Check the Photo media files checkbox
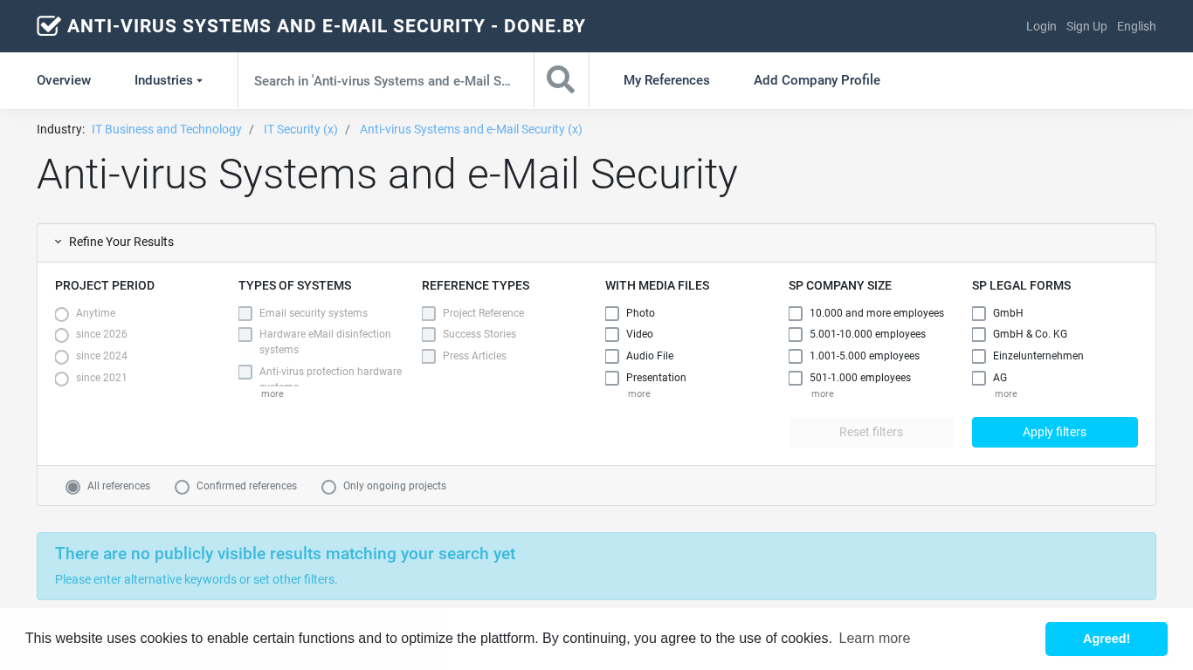This screenshot has height=670, width=1193. point(612,313)
